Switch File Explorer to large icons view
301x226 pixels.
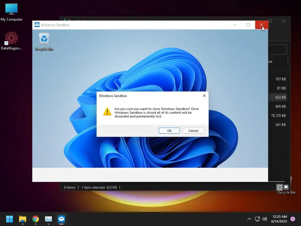(286, 187)
